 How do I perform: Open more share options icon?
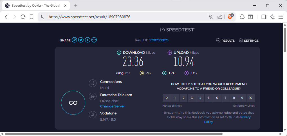(x=94, y=40)
